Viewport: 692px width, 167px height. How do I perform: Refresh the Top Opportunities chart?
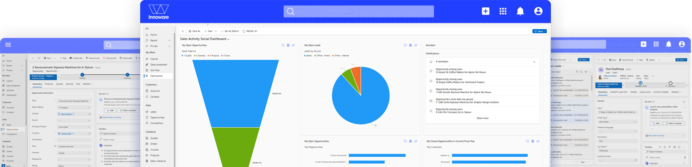pos(405,141)
